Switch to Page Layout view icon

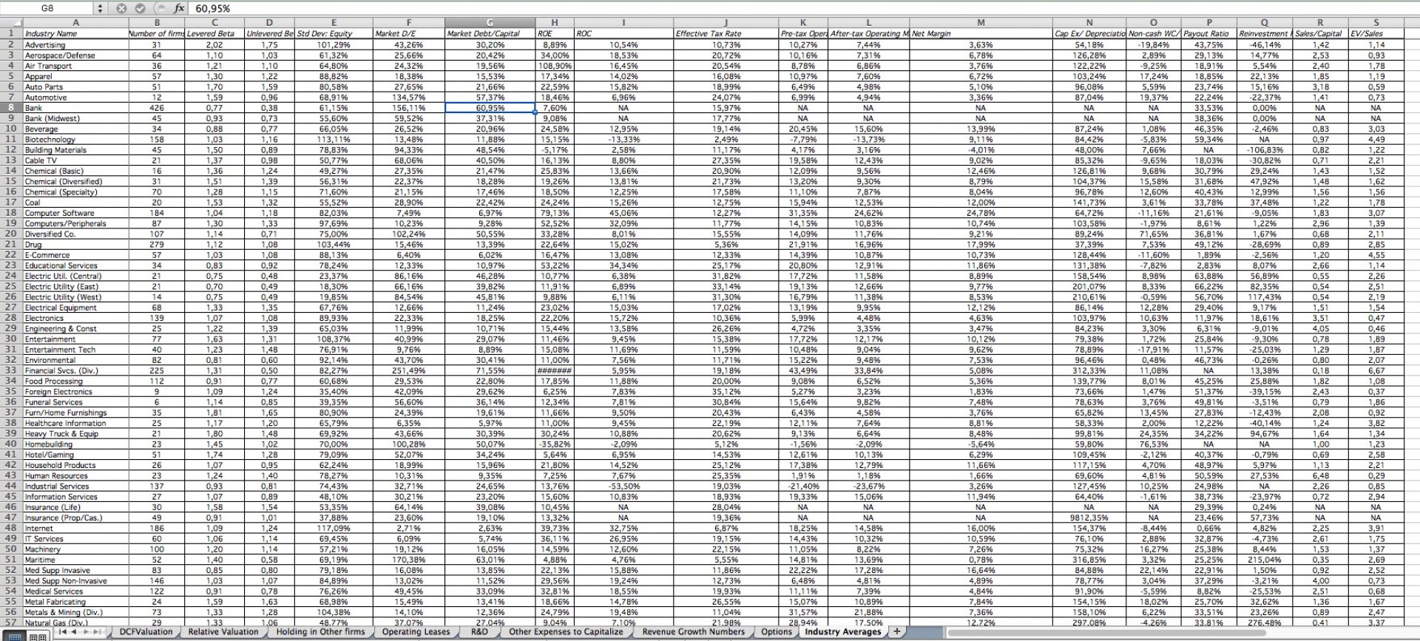click(x=36, y=636)
